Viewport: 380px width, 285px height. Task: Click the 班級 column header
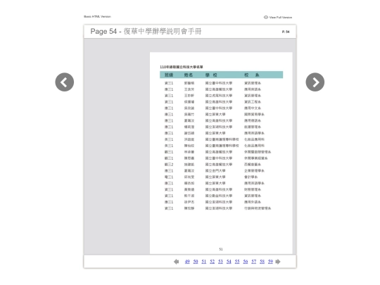pyautogui.click(x=169, y=75)
